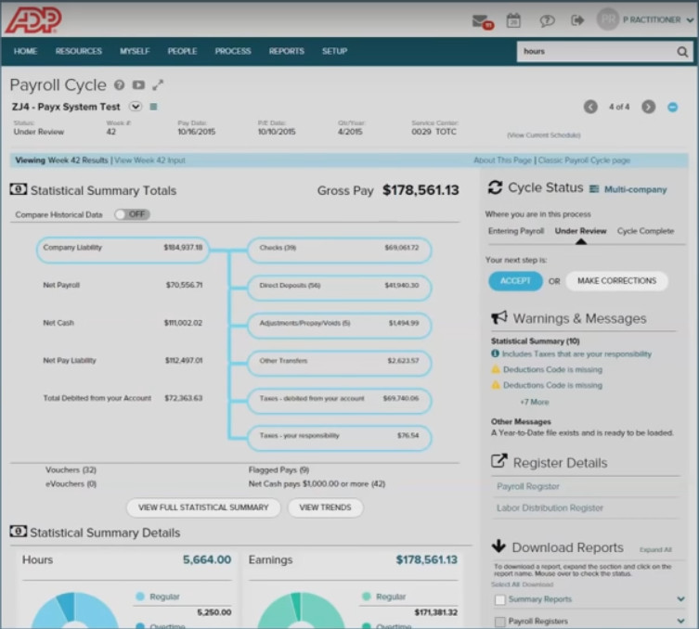Open the help chat bubble icon

pyautogui.click(x=547, y=20)
